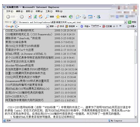
Task: Open the 文件(F) menu
Action: click(x=10, y=11)
